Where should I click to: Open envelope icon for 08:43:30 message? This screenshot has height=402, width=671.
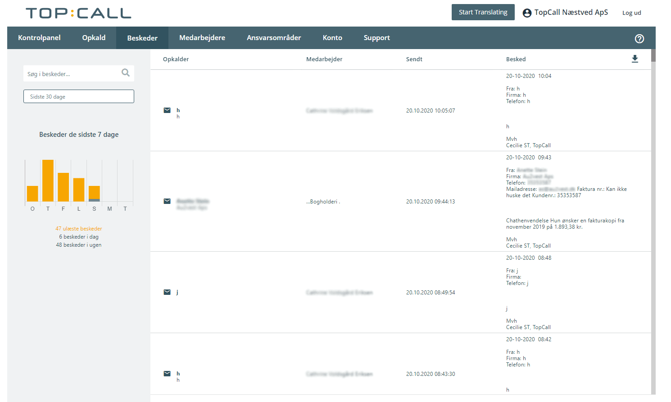(167, 374)
